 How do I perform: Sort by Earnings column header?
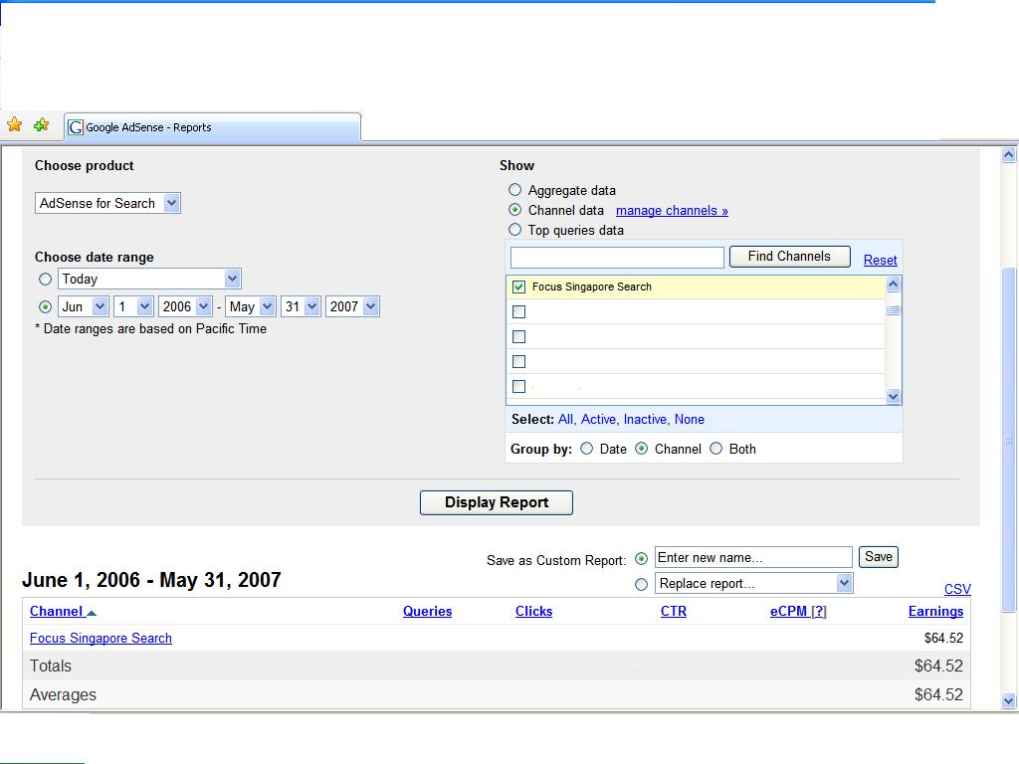pyautogui.click(x=935, y=612)
